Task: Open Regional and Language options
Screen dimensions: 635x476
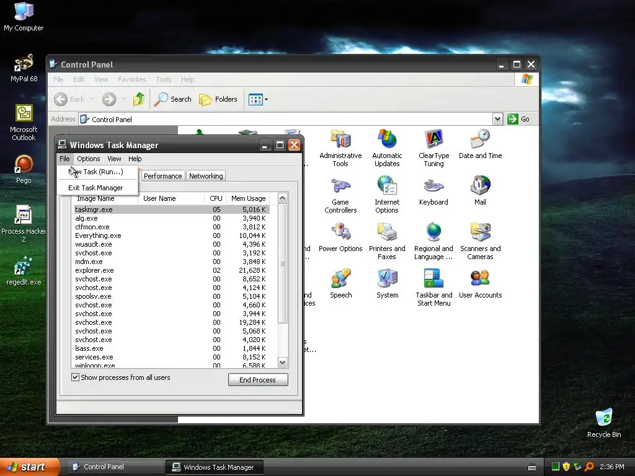Action: pos(433,242)
